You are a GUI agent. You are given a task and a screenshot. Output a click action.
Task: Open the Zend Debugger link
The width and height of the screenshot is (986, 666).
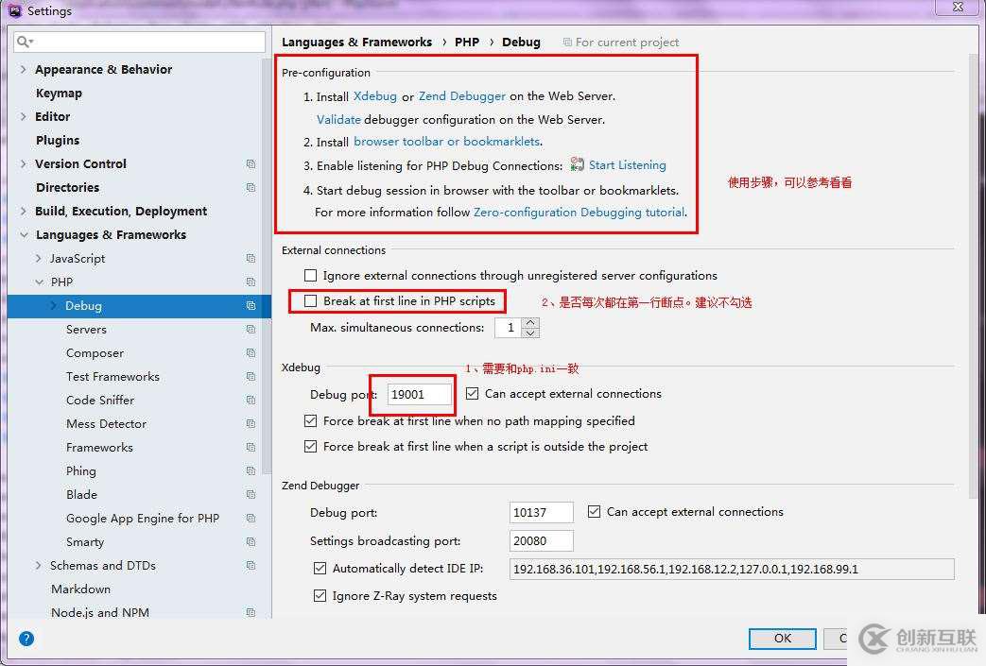[462, 96]
